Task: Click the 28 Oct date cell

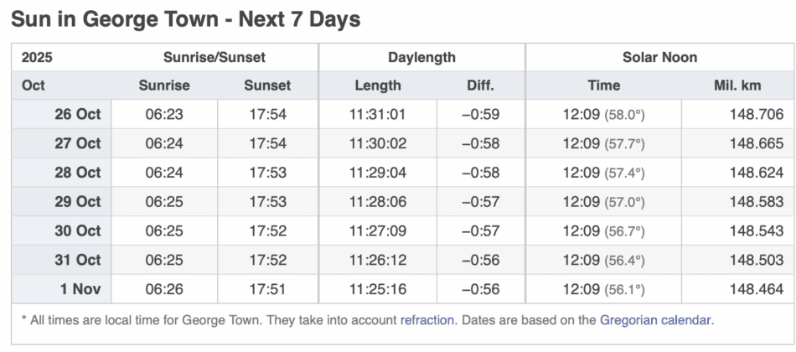Action: [76, 173]
